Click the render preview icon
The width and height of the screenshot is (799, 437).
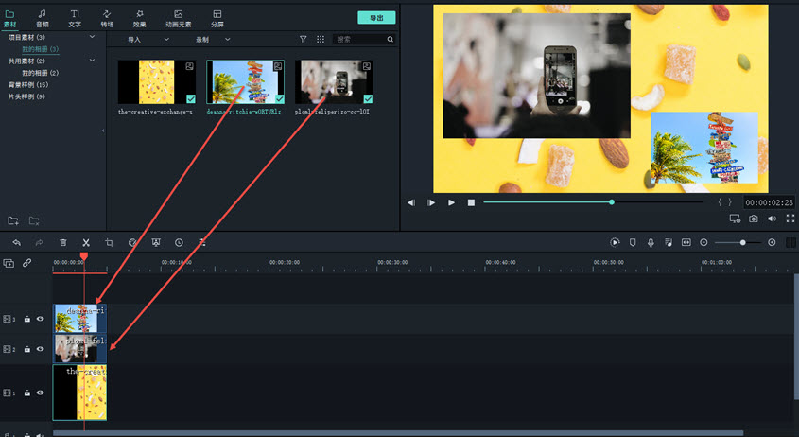(x=615, y=243)
